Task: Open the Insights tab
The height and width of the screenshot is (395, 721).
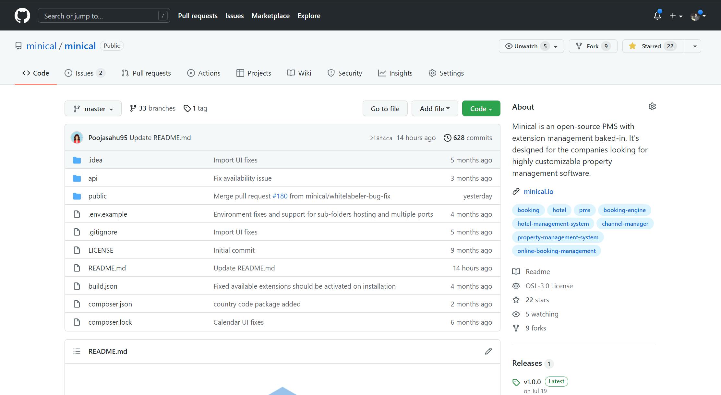Action: click(395, 73)
